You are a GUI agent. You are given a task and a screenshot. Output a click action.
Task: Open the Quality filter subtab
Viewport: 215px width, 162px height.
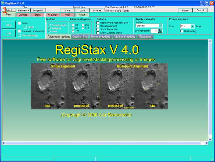(x=80, y=37)
